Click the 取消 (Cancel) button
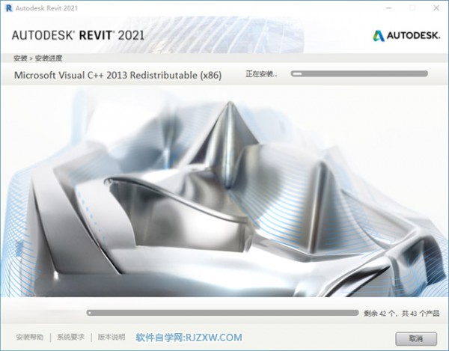449x351 pixels. pyautogui.click(x=416, y=339)
